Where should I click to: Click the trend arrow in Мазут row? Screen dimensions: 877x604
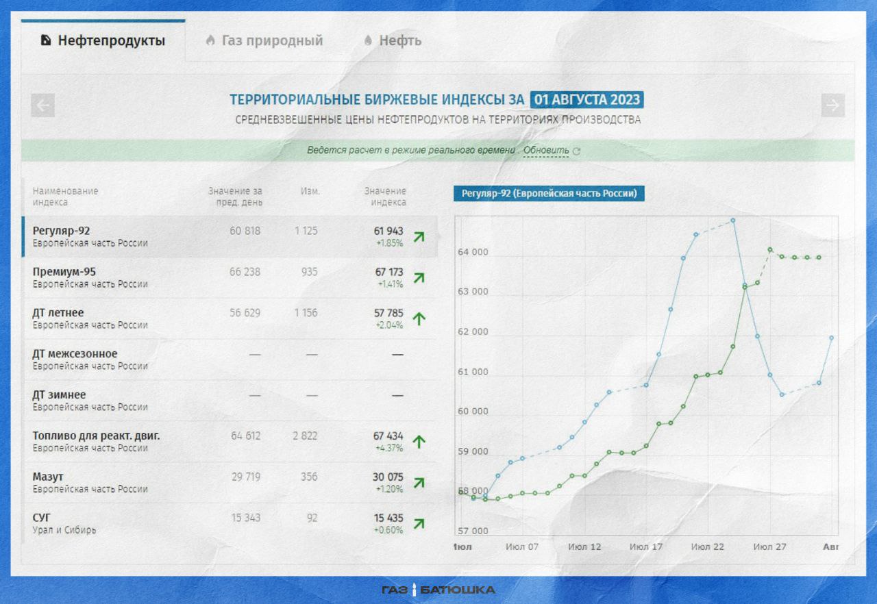point(419,483)
